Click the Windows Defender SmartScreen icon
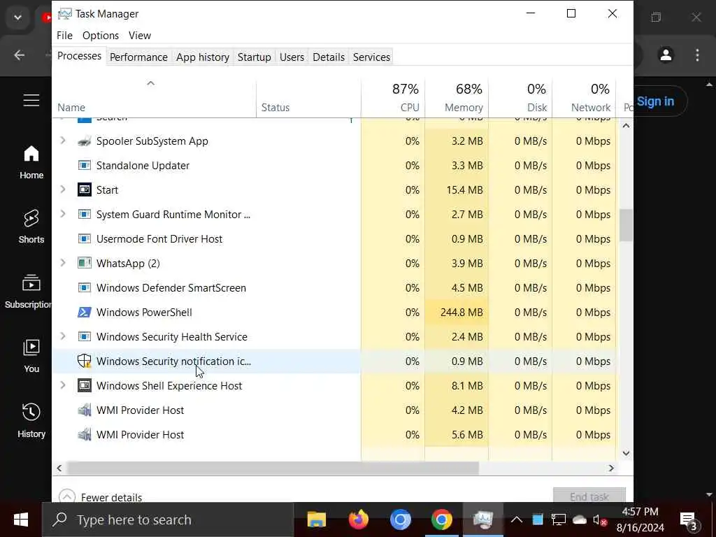 85,287
